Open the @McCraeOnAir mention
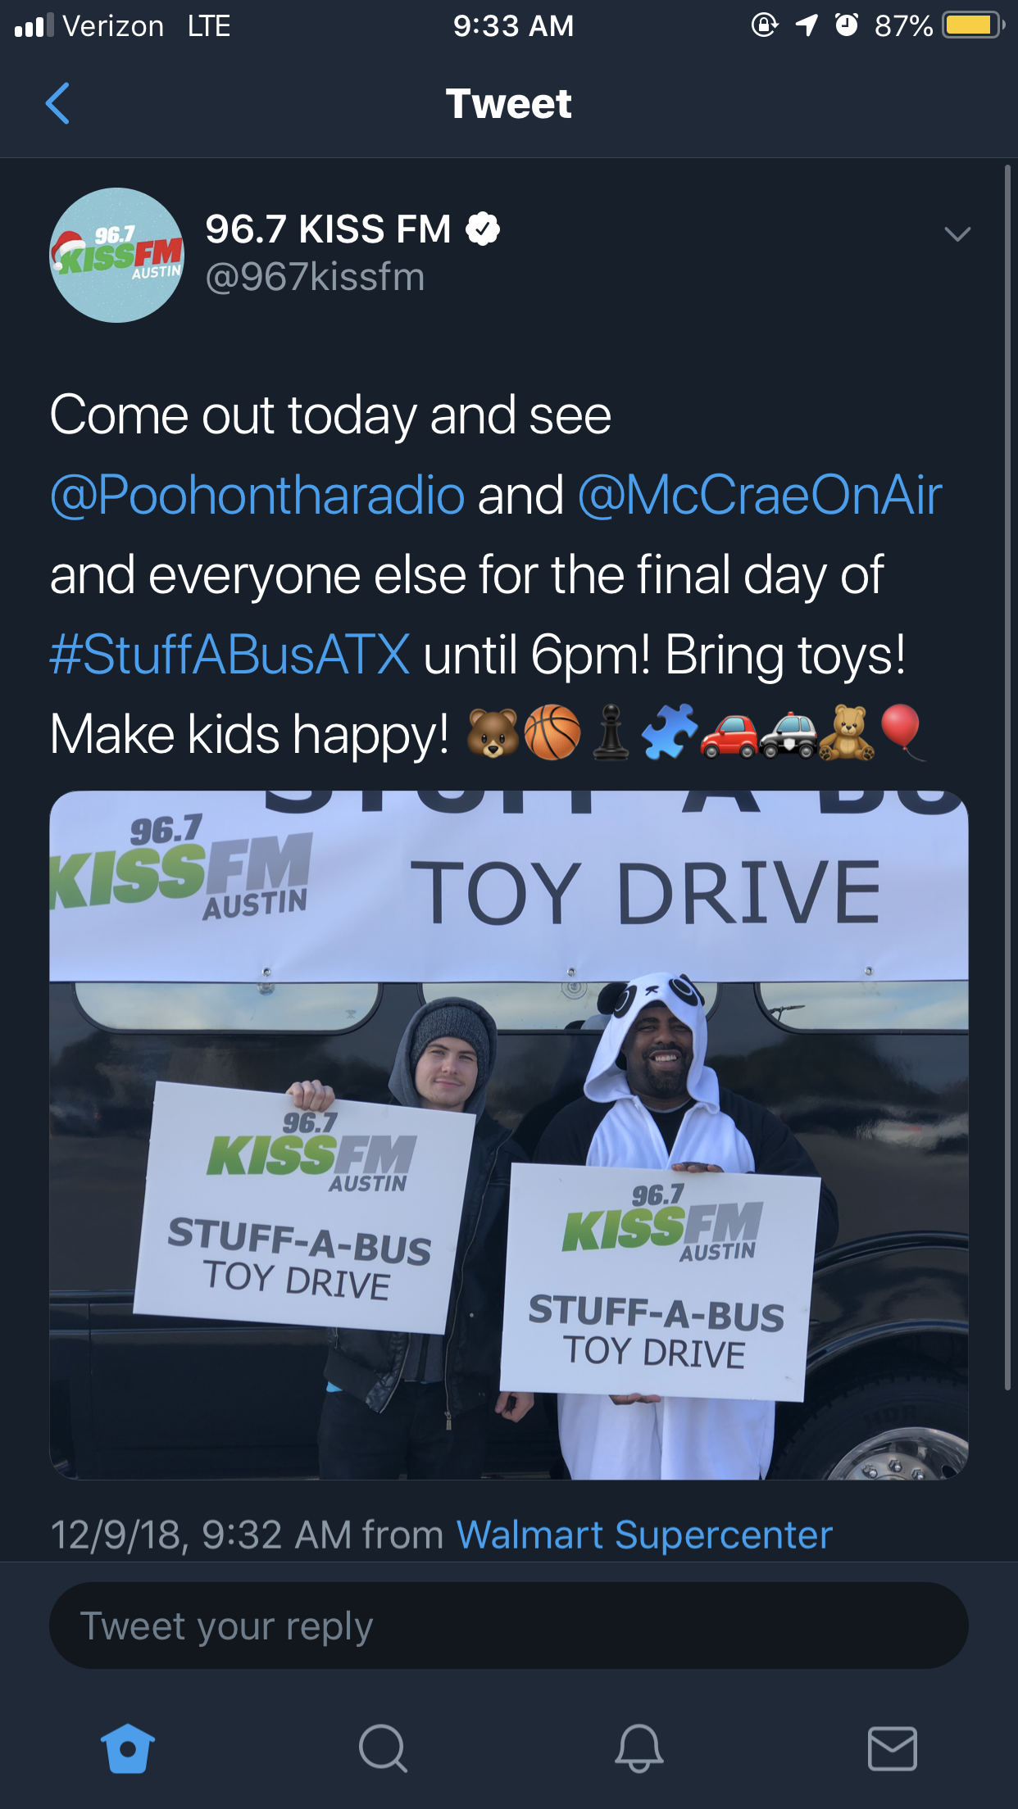 coord(760,495)
